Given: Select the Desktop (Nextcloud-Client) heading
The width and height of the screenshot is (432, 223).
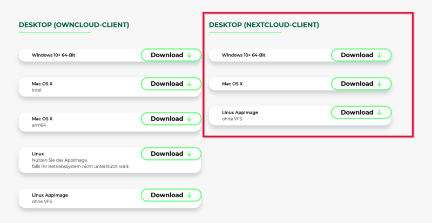Looking at the screenshot, I should click(264, 25).
